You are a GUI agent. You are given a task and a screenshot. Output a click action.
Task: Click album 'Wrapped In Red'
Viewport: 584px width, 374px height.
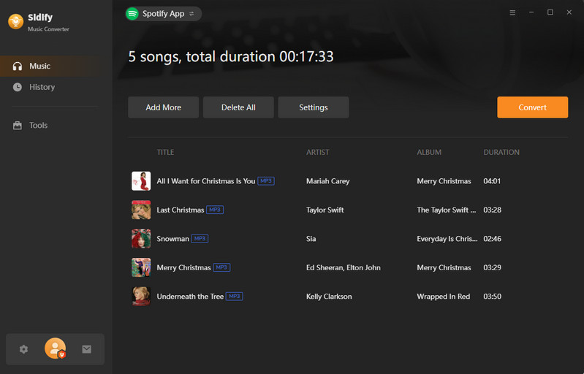[443, 297]
